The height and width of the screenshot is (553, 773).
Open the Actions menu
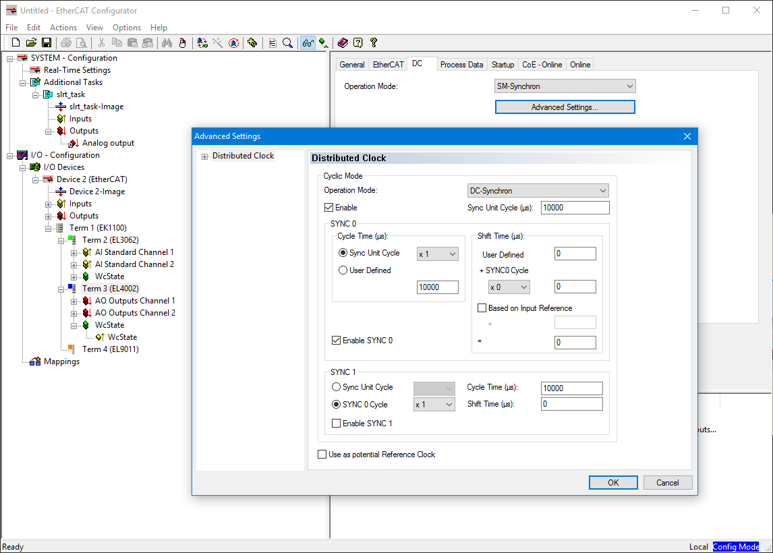[x=63, y=28]
